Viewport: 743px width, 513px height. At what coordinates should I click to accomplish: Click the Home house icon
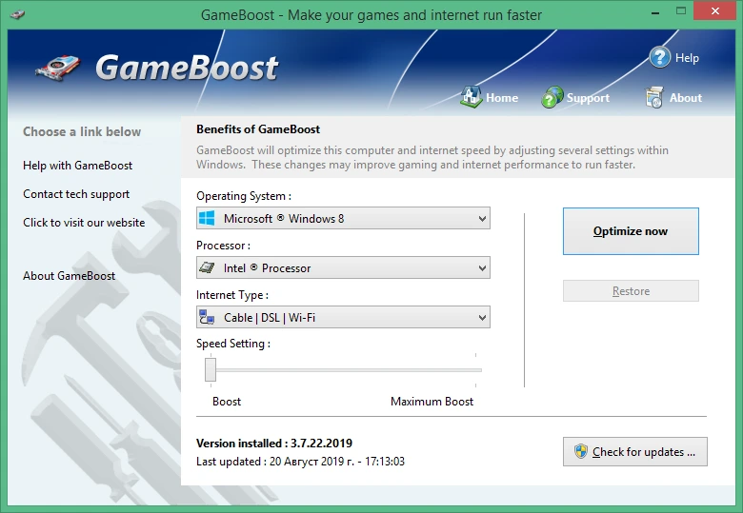coord(471,96)
